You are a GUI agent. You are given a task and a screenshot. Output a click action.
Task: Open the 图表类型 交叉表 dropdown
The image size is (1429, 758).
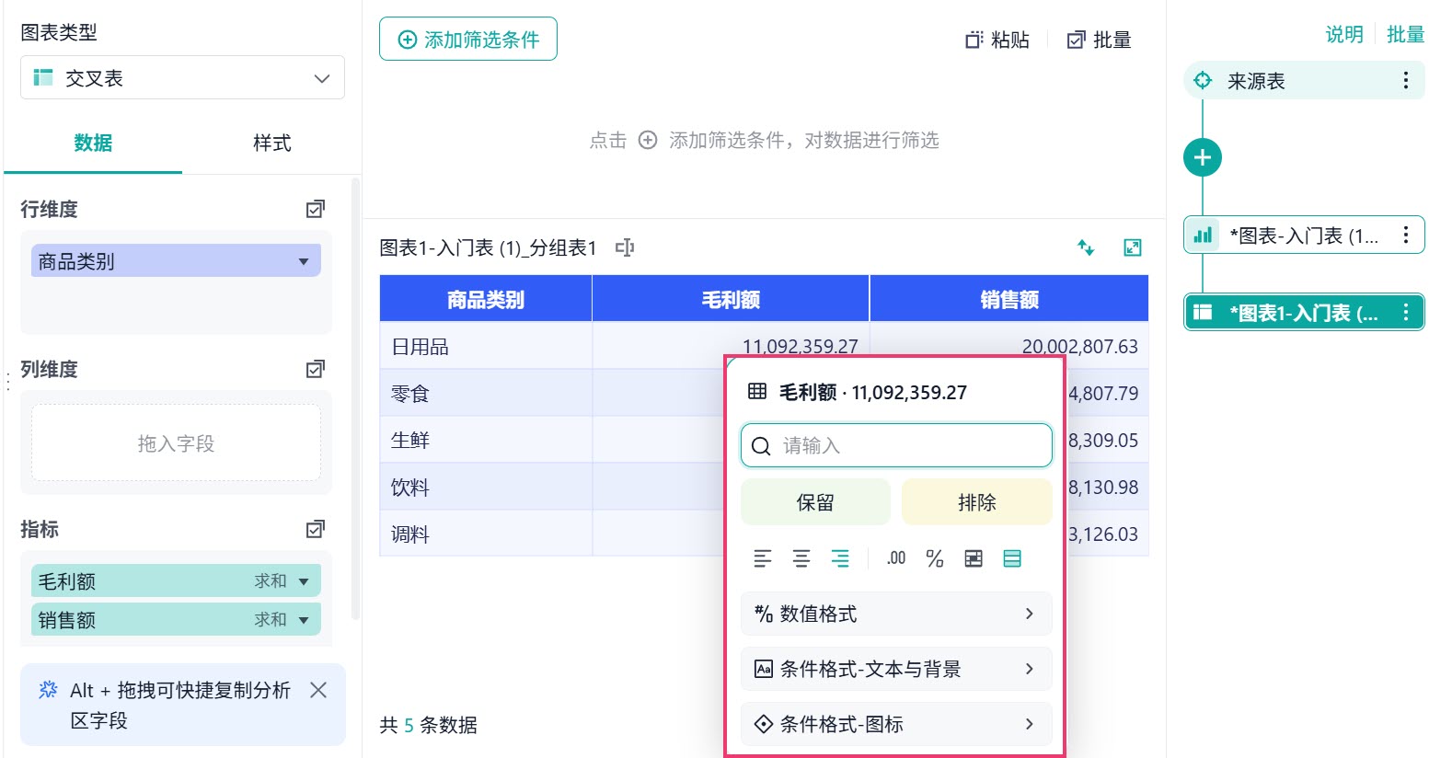click(x=182, y=78)
